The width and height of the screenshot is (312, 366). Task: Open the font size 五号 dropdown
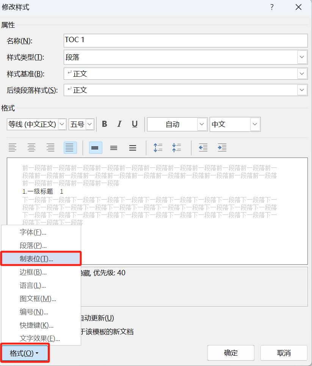pyautogui.click(x=89, y=124)
